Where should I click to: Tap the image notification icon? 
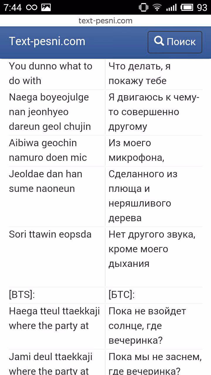46,7
